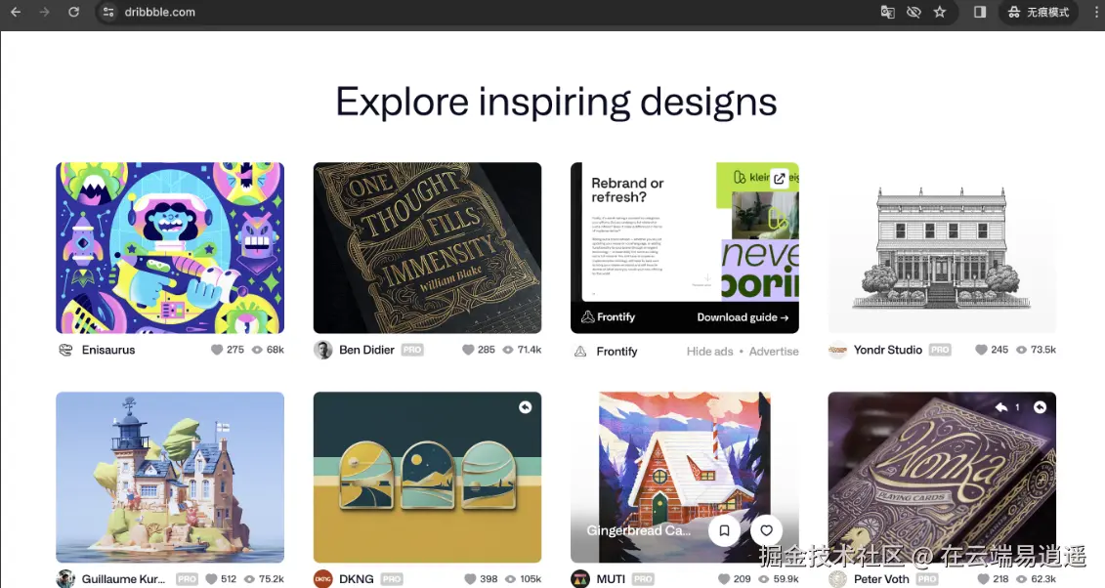Open the Frontify Rebrand or refresh ad

click(684, 248)
